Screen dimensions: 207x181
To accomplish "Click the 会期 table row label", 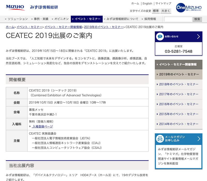I will (17, 103).
